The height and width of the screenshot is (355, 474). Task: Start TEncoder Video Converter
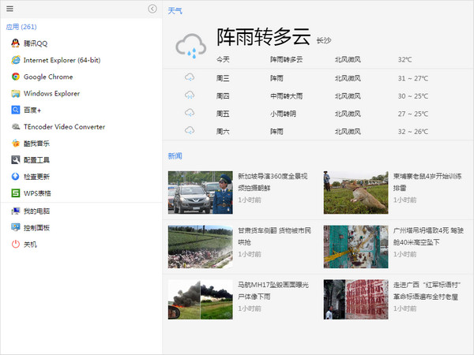(63, 126)
